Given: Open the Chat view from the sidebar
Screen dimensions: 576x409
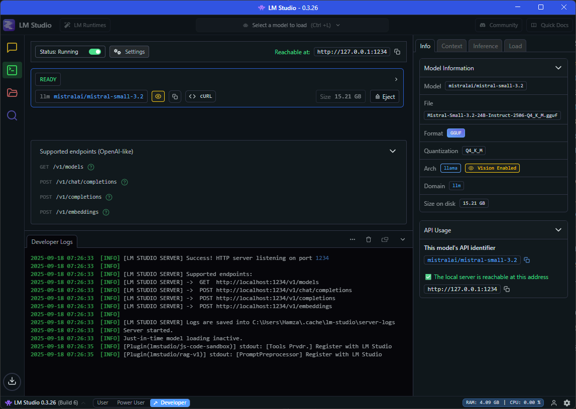Looking at the screenshot, I should point(12,48).
